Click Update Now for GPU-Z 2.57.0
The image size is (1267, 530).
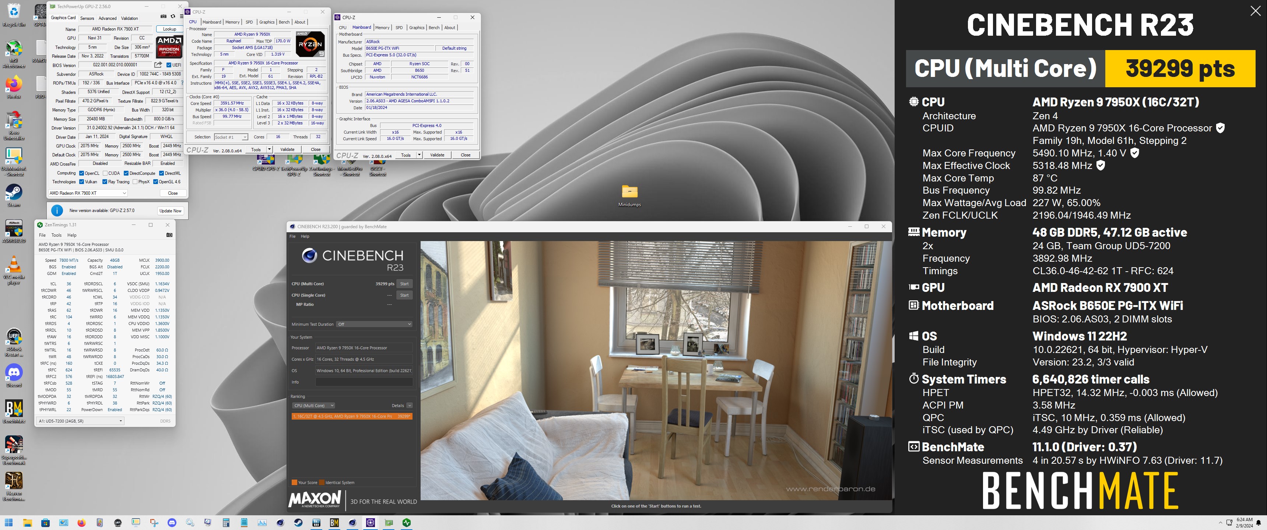point(170,211)
